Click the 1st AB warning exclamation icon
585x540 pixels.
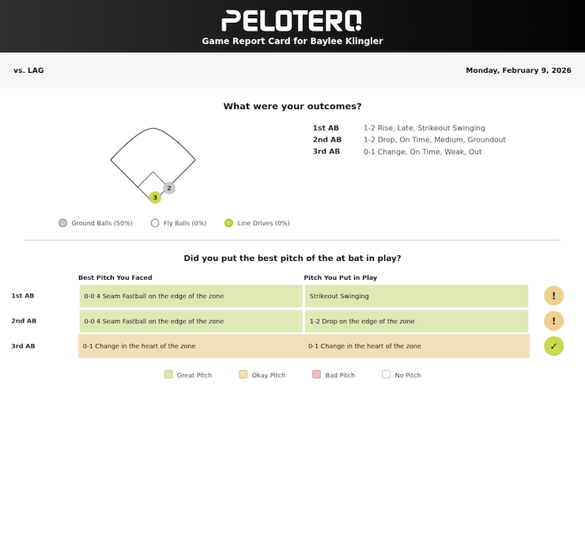click(553, 296)
